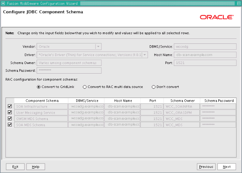The width and height of the screenshot is (242, 173).
Task: Click the port cell for User Messaging Service
Action: 152,113
